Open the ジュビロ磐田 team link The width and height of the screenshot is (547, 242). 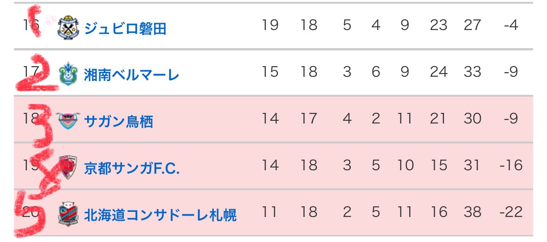tap(126, 28)
